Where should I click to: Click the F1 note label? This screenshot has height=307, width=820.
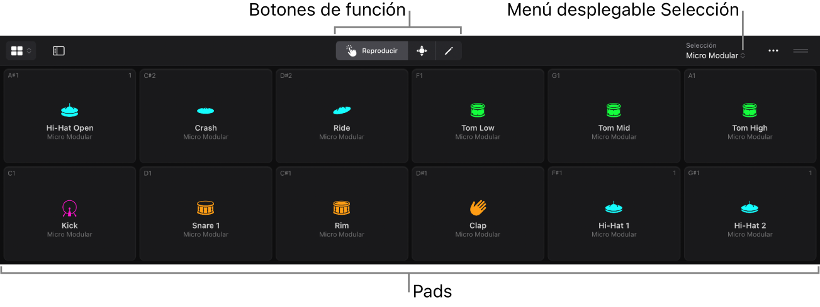(x=420, y=75)
